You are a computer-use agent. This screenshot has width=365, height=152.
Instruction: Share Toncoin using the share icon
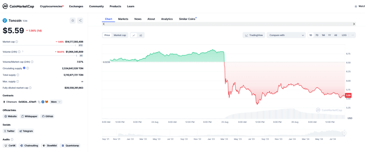pyautogui.click(x=80, y=20)
